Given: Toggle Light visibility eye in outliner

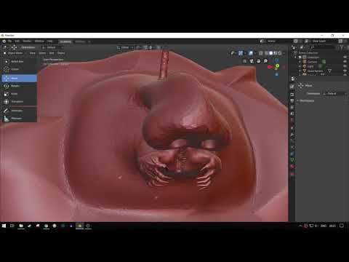Looking at the screenshot, I should 345,66.
